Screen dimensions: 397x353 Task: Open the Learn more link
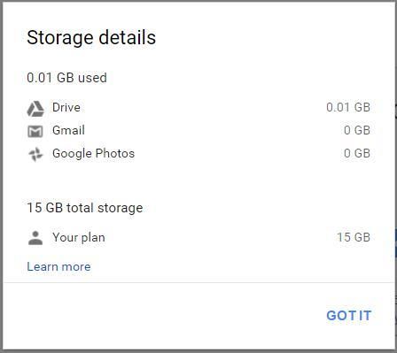pos(58,266)
